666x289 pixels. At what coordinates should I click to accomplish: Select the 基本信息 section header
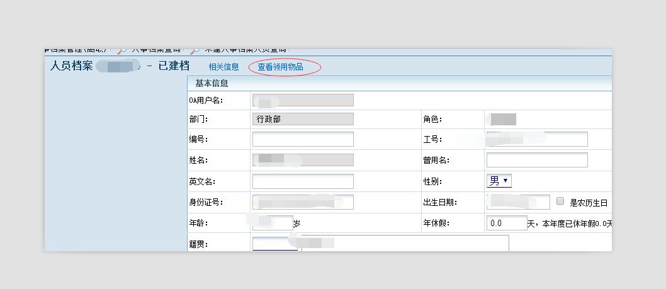coord(212,83)
